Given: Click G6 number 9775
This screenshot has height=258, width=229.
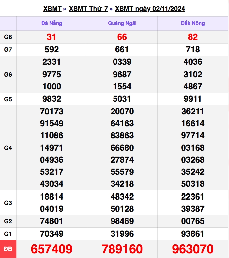Looking at the screenshot, I should coord(52,75).
